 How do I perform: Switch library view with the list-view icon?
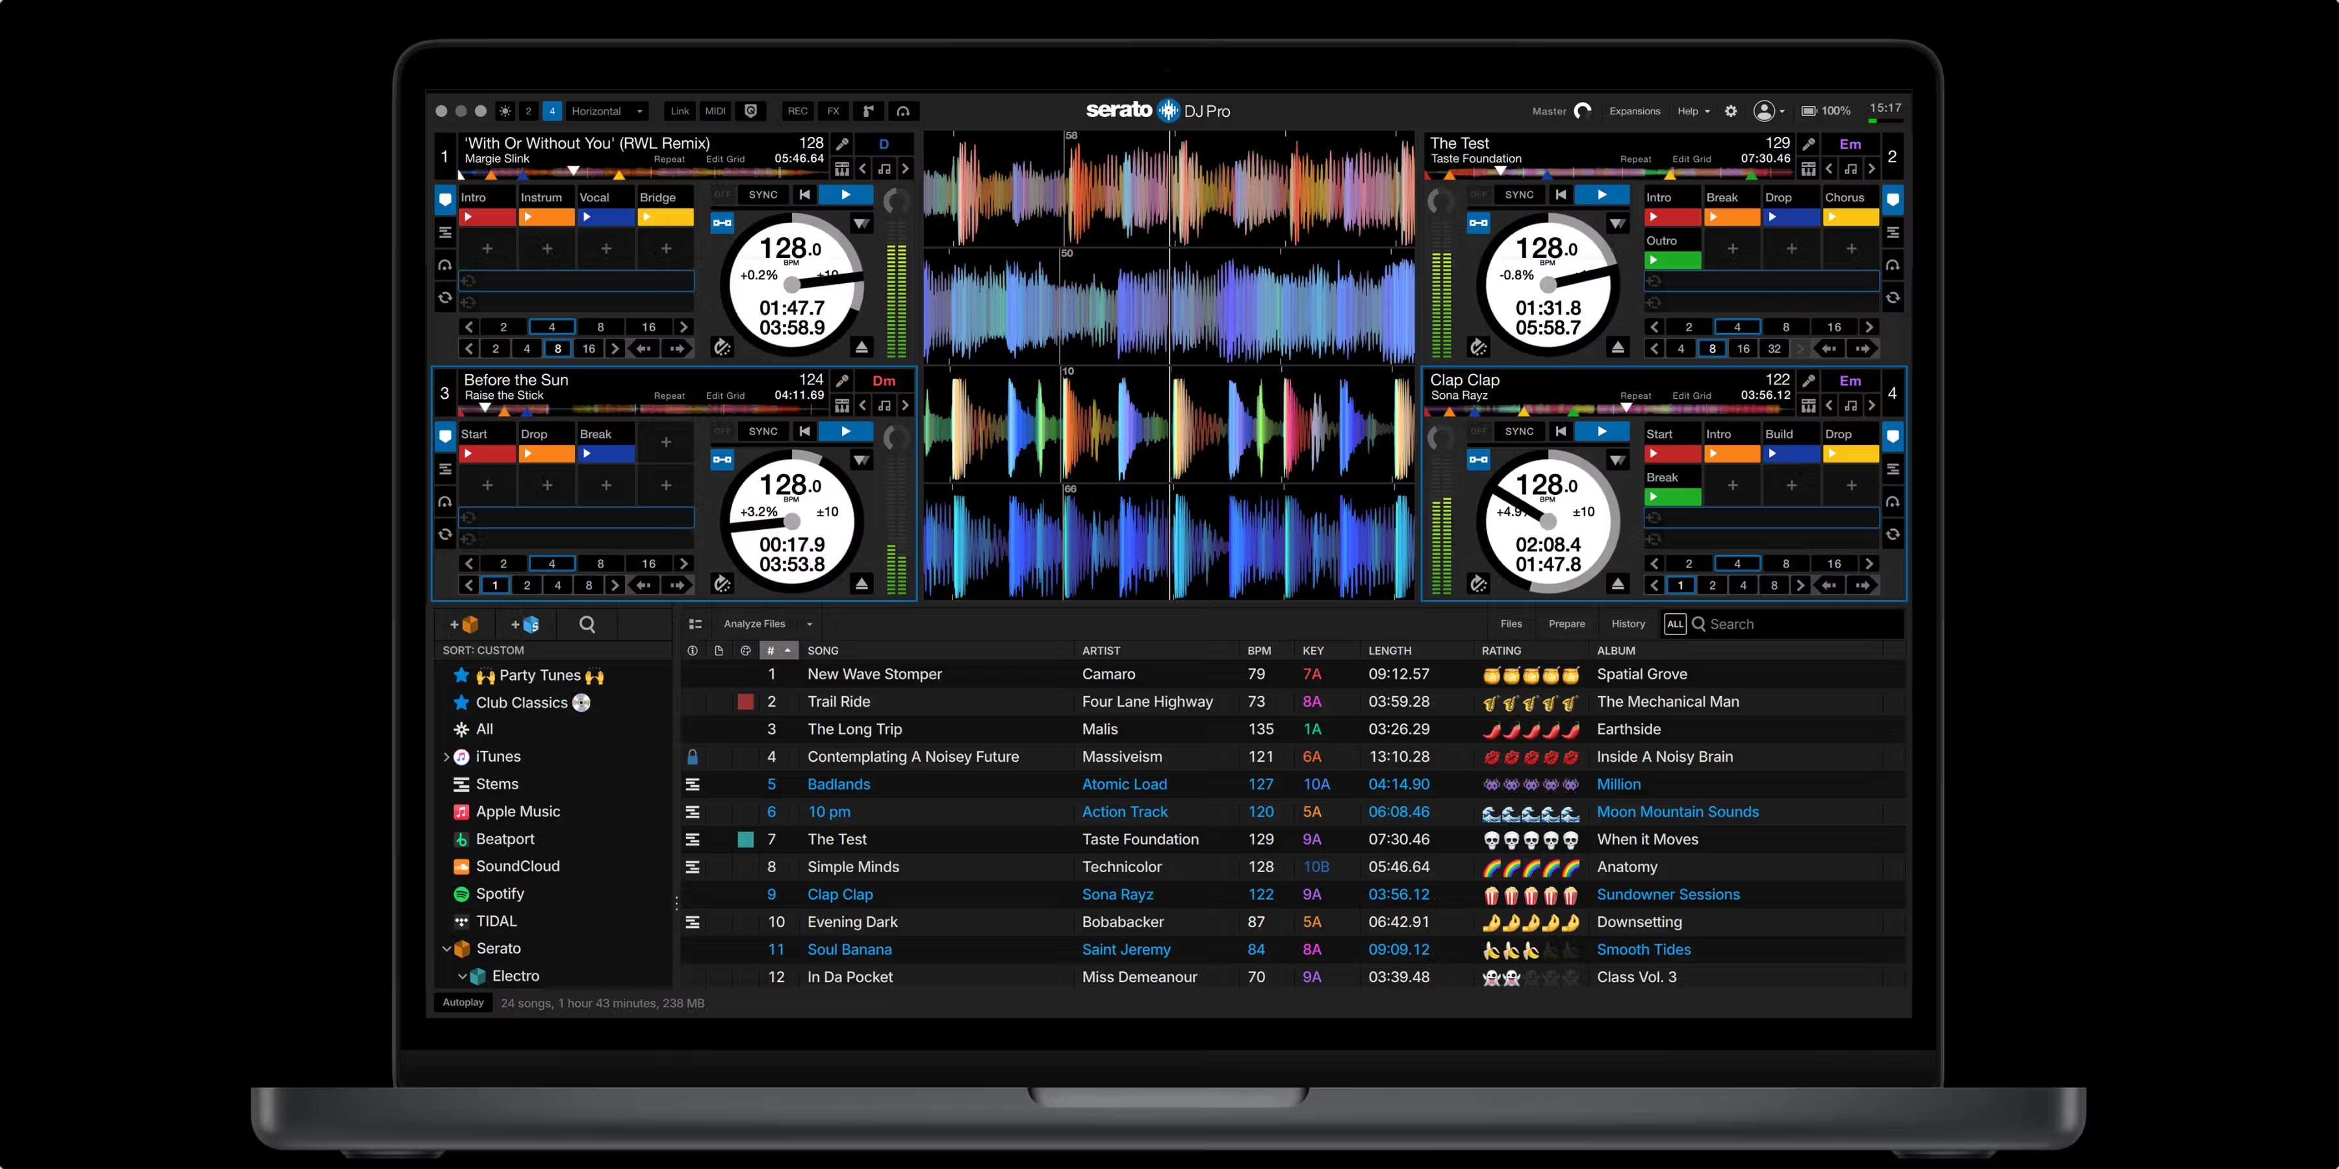click(695, 624)
